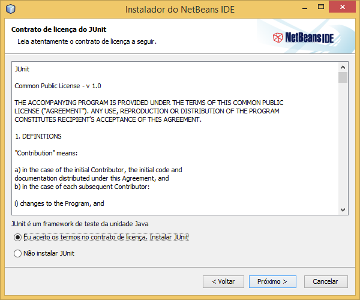The width and height of the screenshot is (360, 300).
Task: Click 'i) changes to the Program, and' line
Action: coord(59,203)
